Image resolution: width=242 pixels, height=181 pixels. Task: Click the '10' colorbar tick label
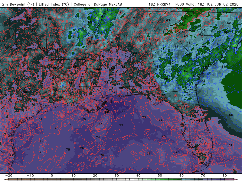point(74,176)
